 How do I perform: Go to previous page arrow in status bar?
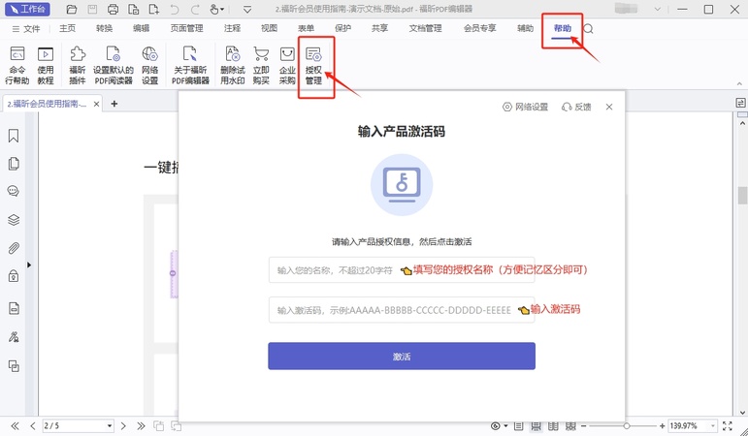pos(32,426)
